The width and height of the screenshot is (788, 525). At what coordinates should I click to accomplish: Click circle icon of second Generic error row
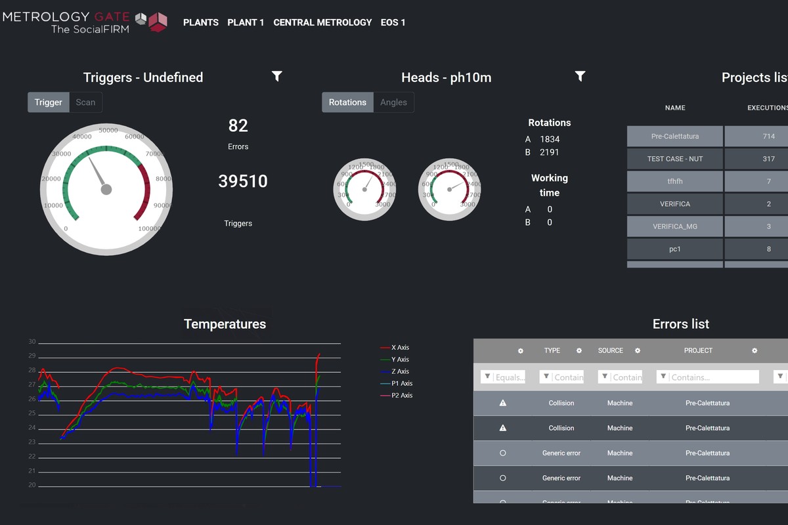coord(503,478)
